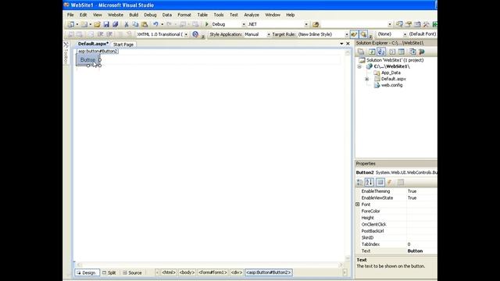500x281 pixels.
Task: Open the Target Rule dropdown
Action: click(347, 34)
